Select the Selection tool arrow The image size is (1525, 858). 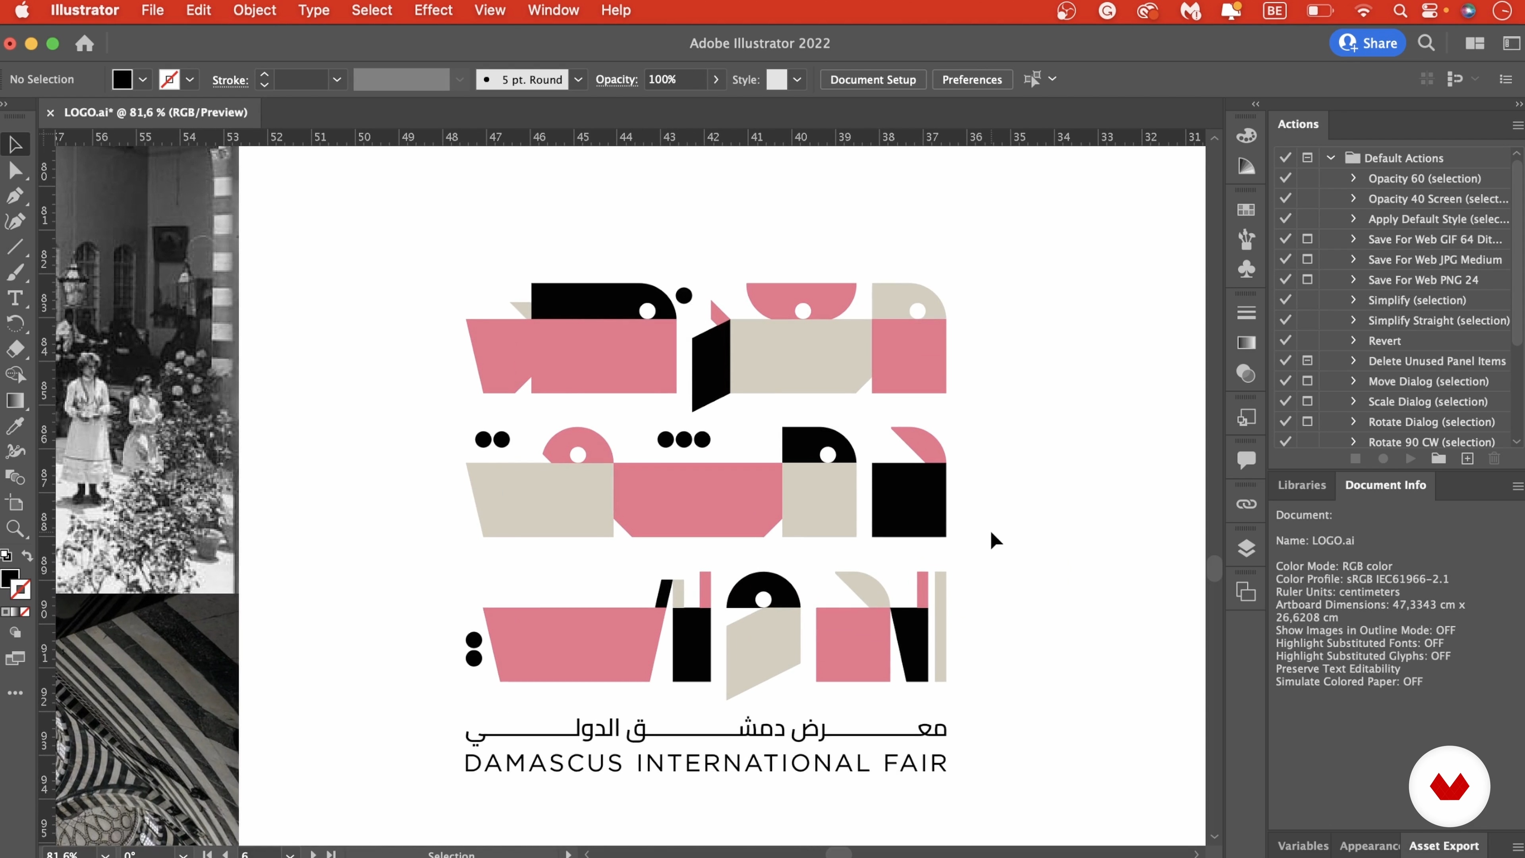[x=15, y=145]
